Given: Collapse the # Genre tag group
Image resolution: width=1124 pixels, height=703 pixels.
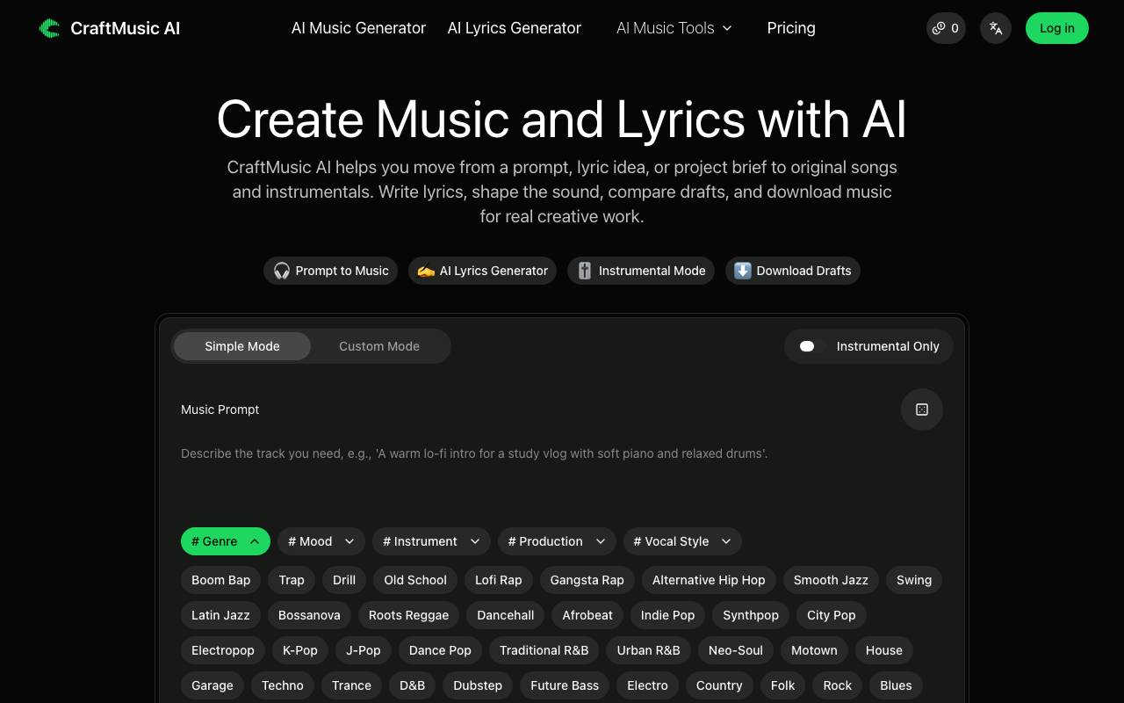Looking at the screenshot, I should point(225,541).
